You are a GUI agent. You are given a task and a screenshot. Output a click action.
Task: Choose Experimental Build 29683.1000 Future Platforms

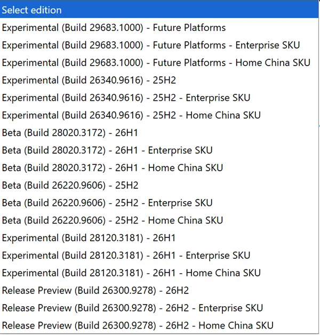tap(159, 28)
